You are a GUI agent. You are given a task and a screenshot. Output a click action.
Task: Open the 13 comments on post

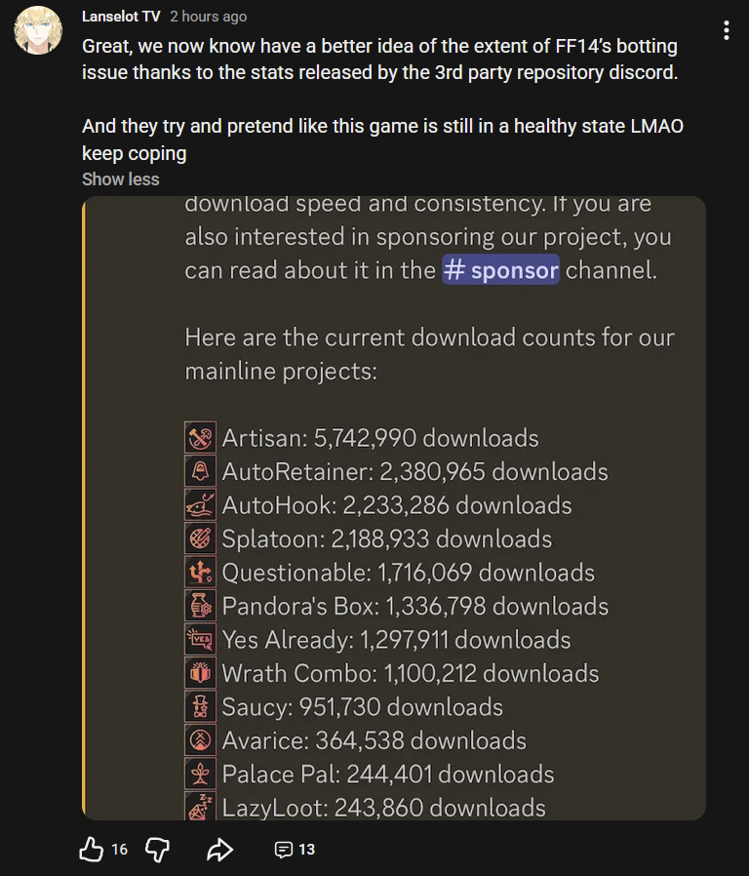click(295, 850)
